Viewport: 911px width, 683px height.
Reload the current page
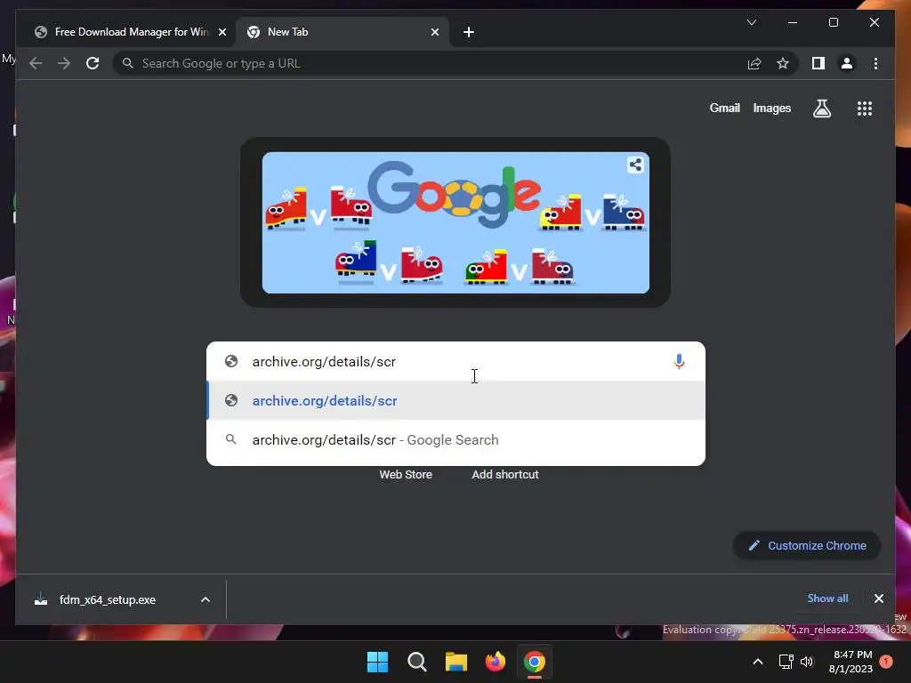[x=93, y=63]
